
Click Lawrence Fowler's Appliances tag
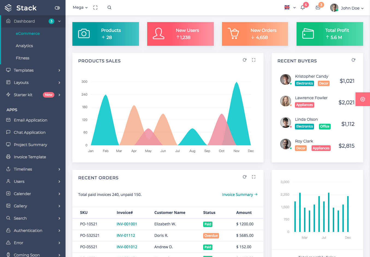click(304, 105)
